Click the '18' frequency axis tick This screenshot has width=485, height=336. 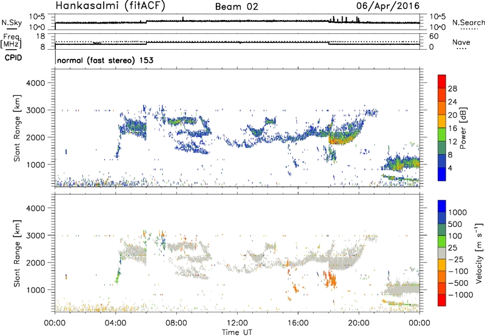pyautogui.click(x=41, y=36)
